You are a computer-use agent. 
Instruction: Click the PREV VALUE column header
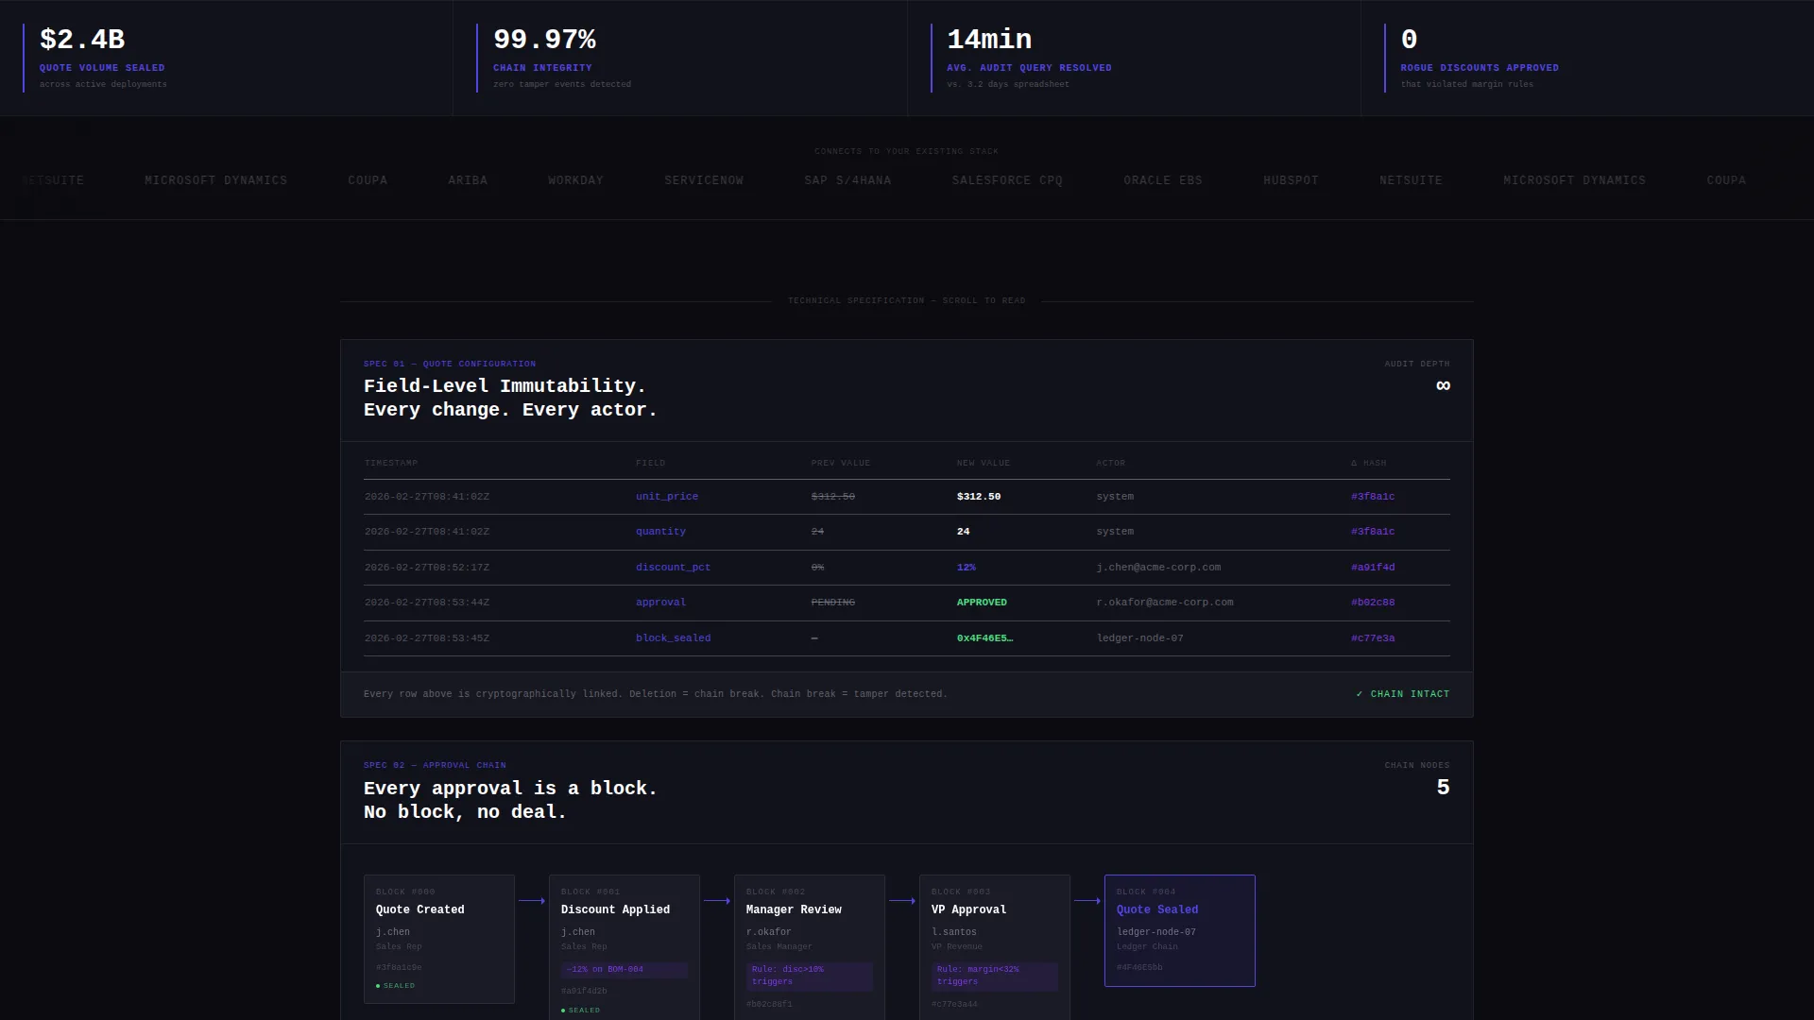click(841, 463)
